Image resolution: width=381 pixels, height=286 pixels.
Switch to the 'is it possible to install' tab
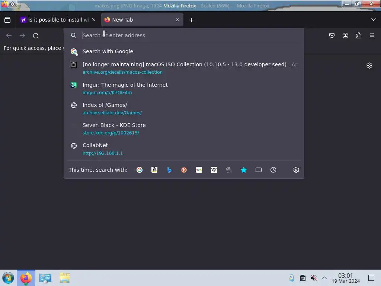(x=58, y=20)
